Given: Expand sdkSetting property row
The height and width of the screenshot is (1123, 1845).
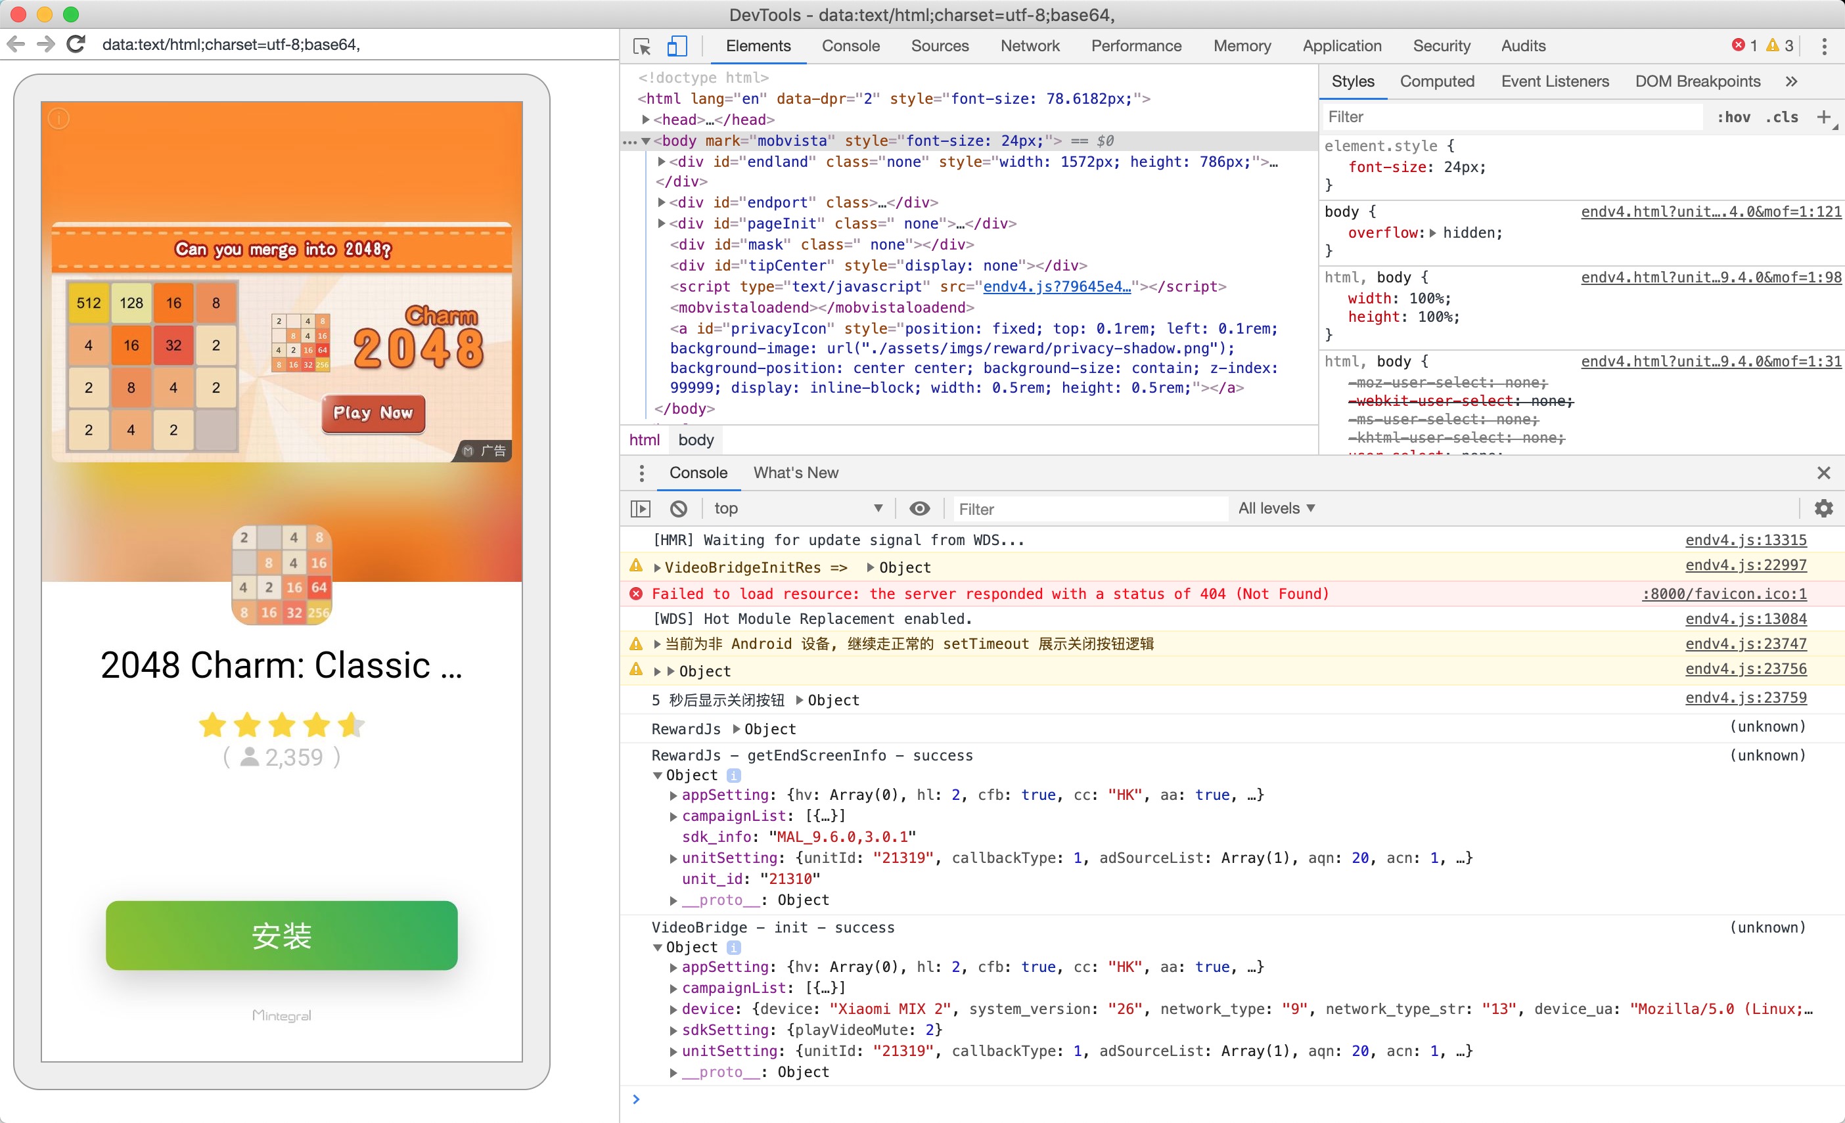Looking at the screenshot, I should pos(673,1030).
